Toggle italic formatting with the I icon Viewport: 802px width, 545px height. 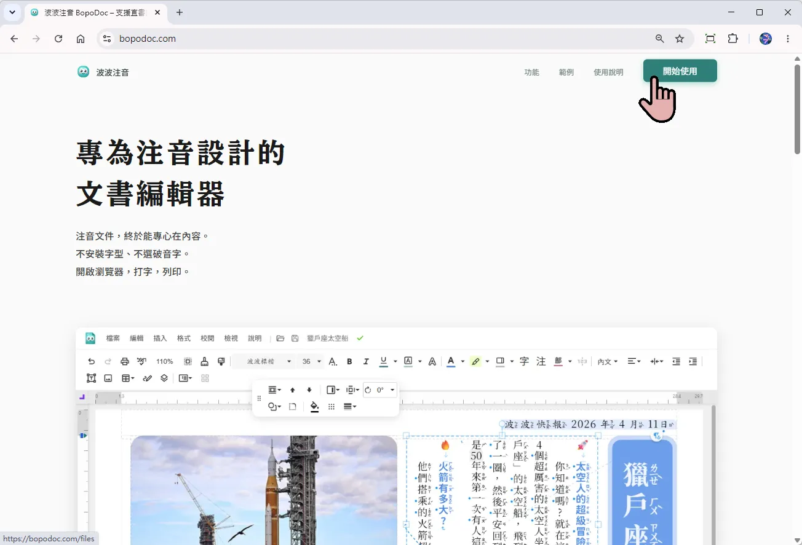(x=366, y=361)
